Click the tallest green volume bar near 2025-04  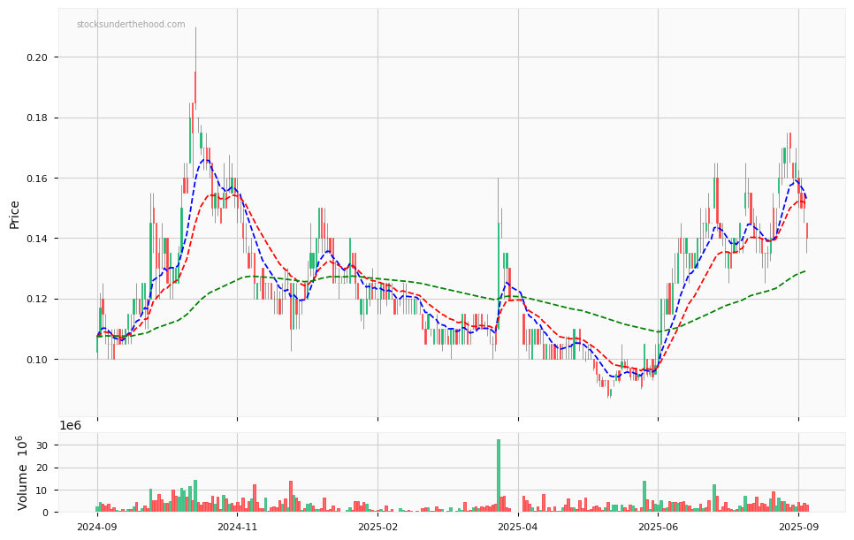point(499,475)
